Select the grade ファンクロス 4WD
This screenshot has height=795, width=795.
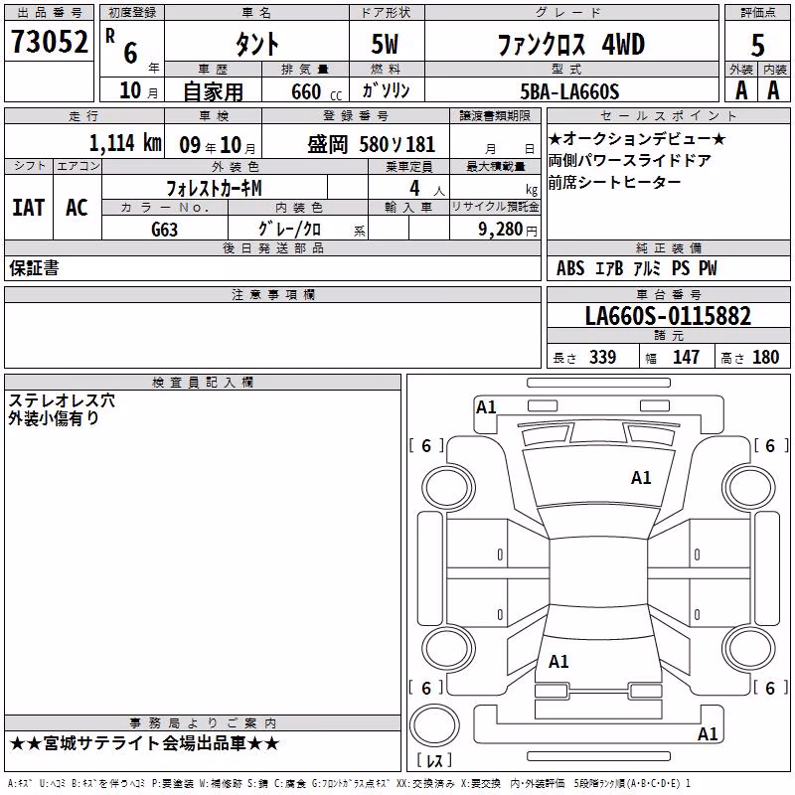(x=571, y=45)
